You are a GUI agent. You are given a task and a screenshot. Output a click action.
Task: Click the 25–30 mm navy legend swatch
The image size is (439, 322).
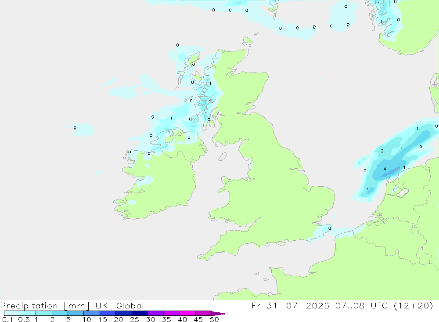tap(140, 313)
